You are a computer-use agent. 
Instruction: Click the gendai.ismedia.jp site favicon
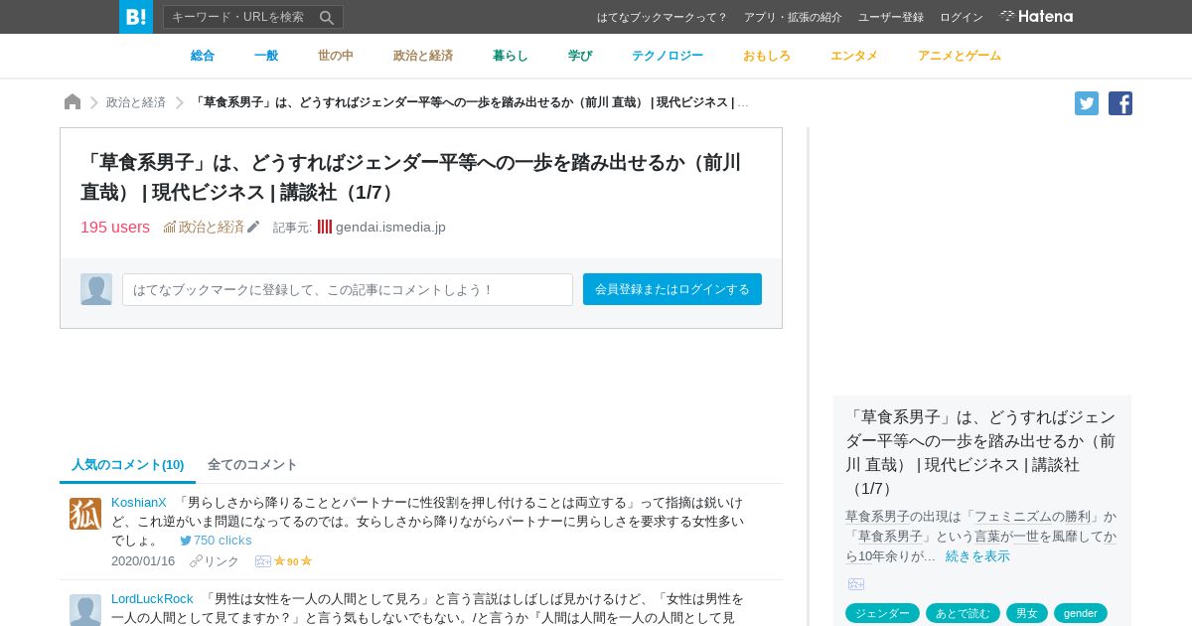tap(325, 227)
